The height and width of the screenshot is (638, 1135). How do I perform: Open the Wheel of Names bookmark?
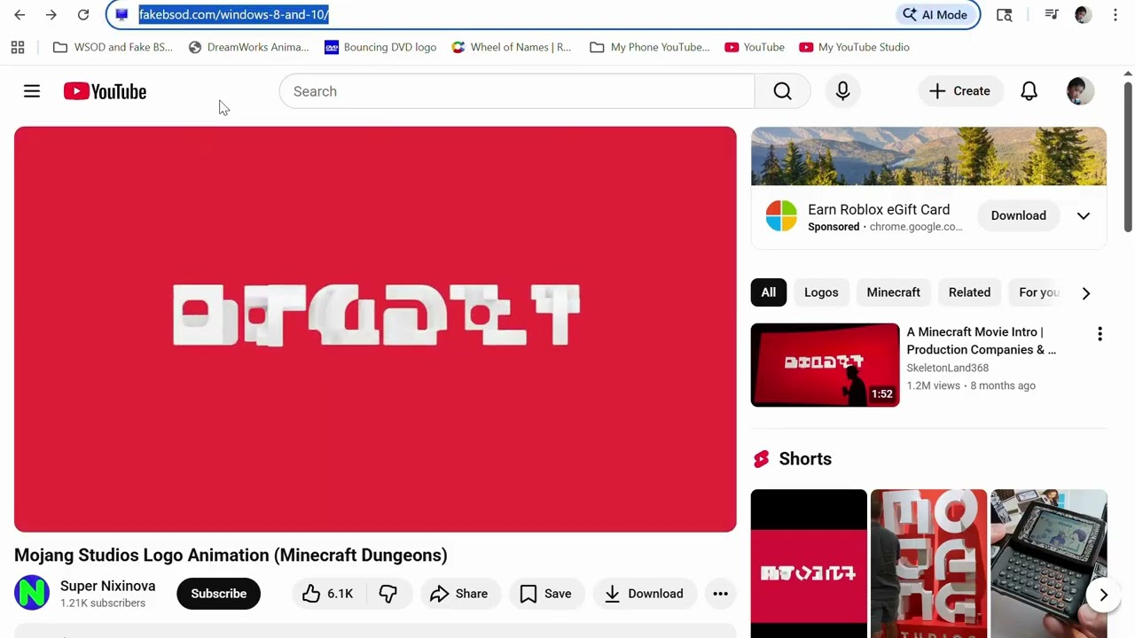[x=511, y=47]
